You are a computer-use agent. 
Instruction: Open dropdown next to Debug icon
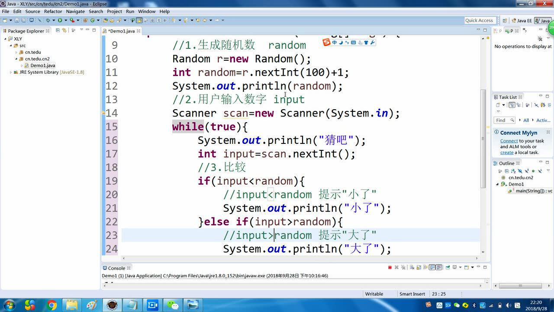click(54, 20)
